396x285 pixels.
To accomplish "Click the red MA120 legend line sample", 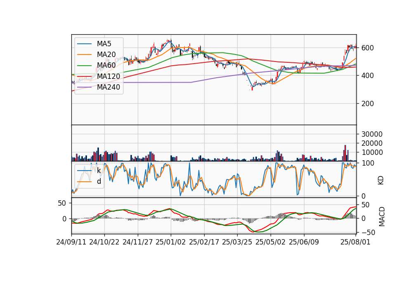I will click(84, 76).
